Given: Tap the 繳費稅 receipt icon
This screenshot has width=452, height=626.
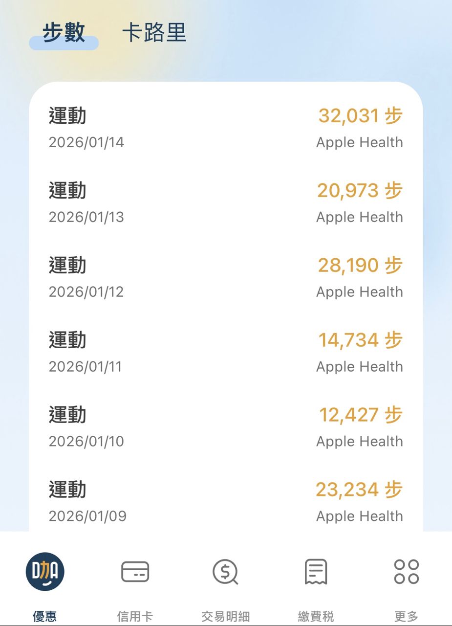Looking at the screenshot, I should click(316, 572).
